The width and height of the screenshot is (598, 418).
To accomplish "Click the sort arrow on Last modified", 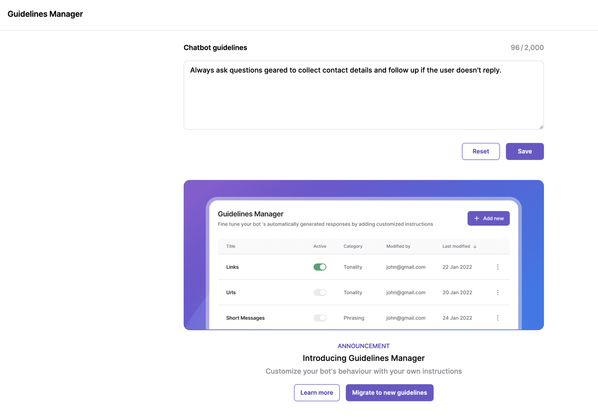I will point(475,246).
